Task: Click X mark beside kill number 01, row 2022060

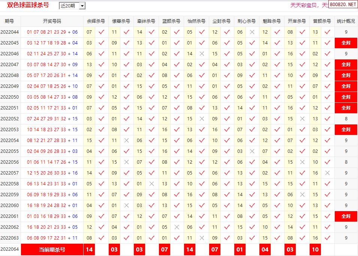Action: point(126,206)
